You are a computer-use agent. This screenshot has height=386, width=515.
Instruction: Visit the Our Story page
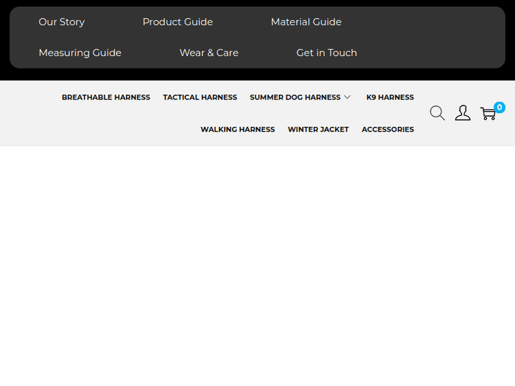62,22
